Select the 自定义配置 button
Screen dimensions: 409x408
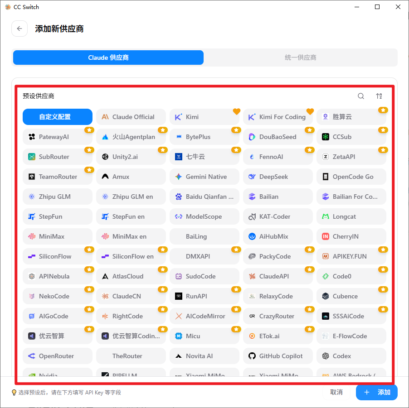point(58,117)
